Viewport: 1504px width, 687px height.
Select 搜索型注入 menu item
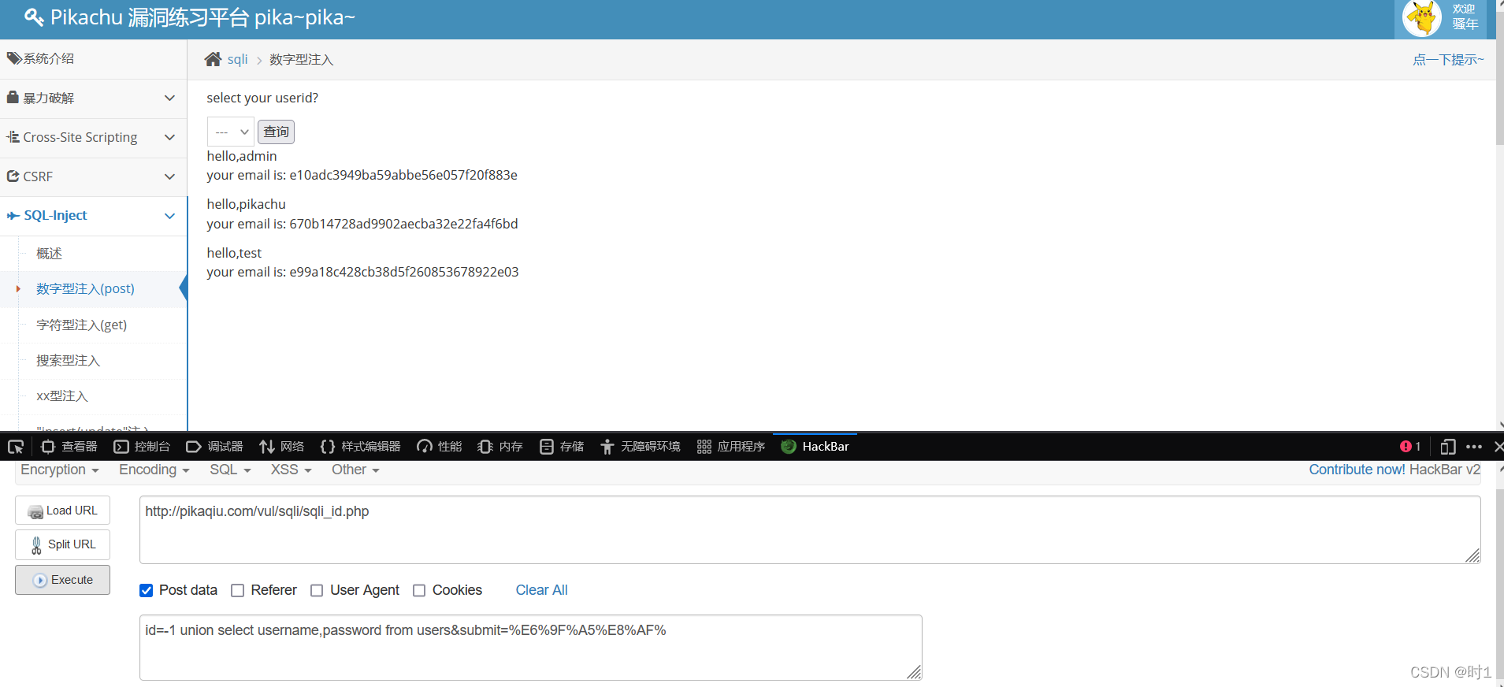pos(68,361)
